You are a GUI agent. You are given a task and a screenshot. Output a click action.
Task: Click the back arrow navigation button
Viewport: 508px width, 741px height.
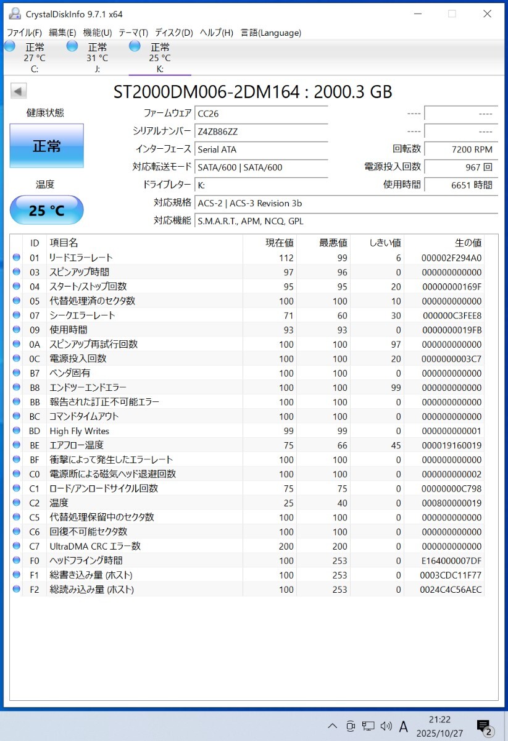pos(19,91)
